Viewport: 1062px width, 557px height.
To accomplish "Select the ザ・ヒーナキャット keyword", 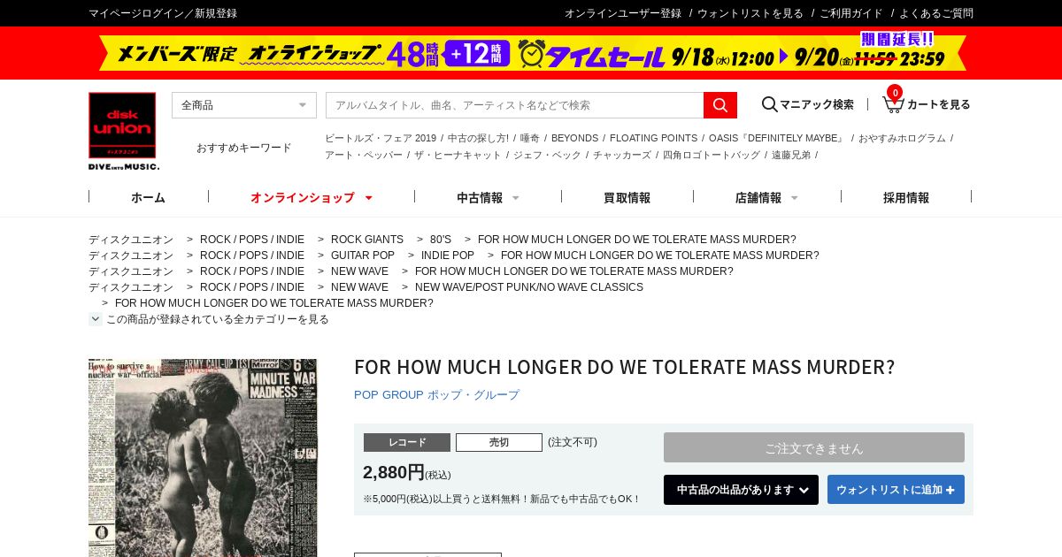I will [x=458, y=155].
